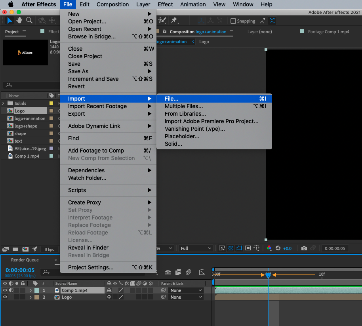Image resolution: width=362 pixels, height=326 pixels.
Task: Click the Take Snapshot camera icon
Action: [x=304, y=248]
